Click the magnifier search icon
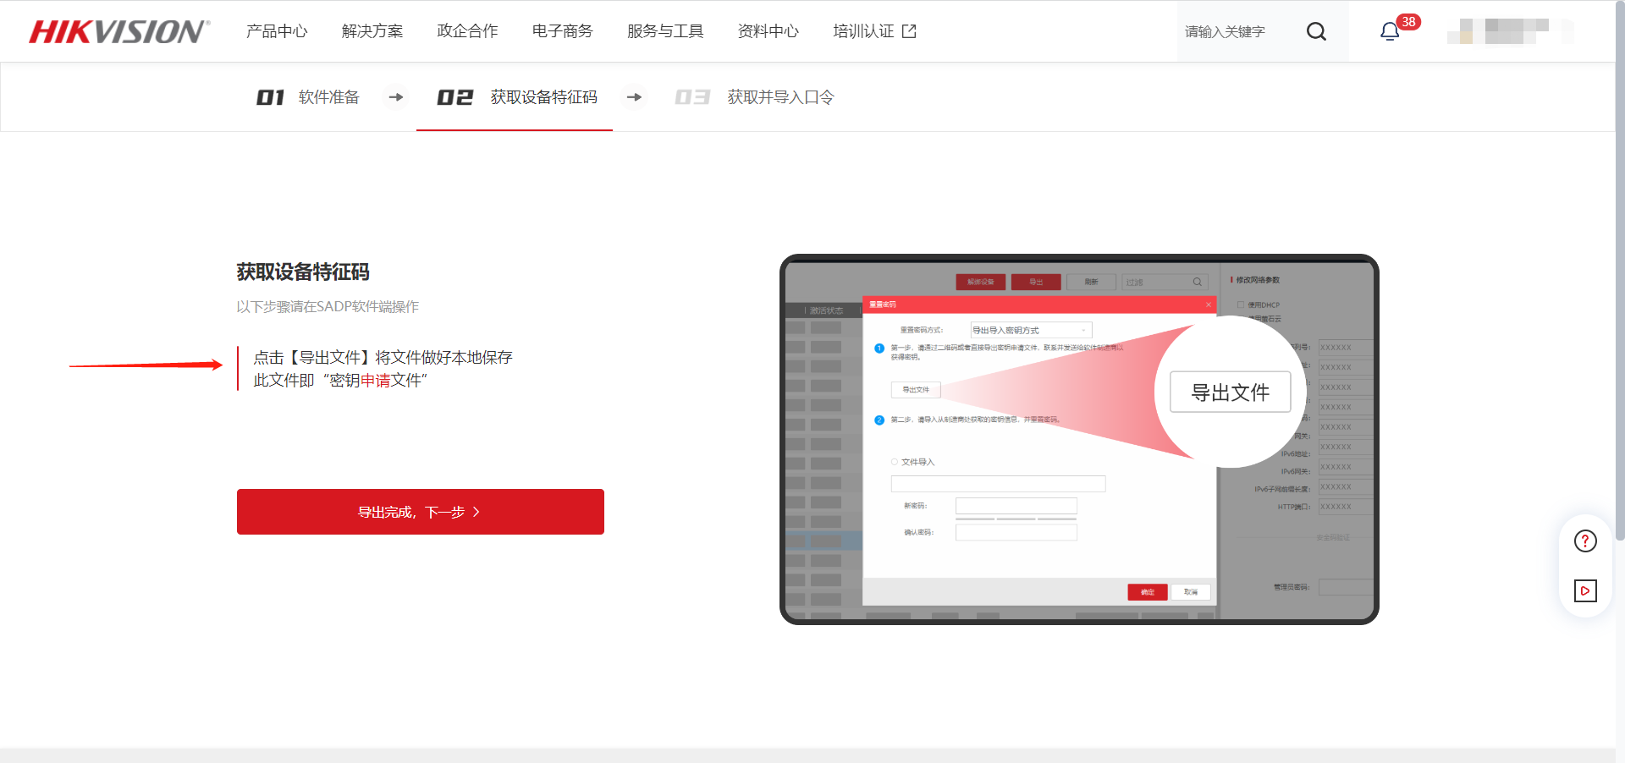Screen dimensions: 1625x763 pos(1316,31)
